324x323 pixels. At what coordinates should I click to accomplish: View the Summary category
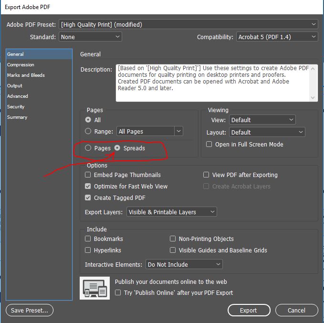coord(39,117)
